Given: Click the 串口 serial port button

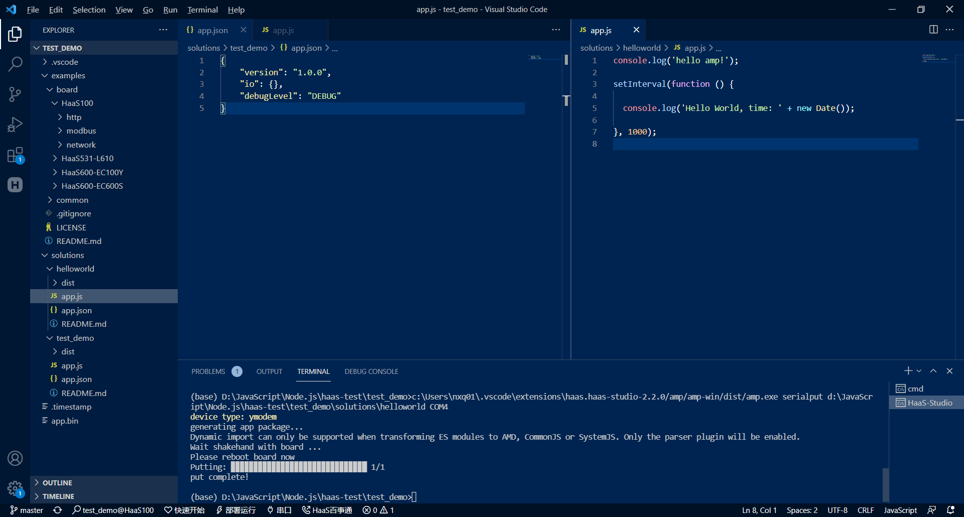Looking at the screenshot, I should pos(279,510).
